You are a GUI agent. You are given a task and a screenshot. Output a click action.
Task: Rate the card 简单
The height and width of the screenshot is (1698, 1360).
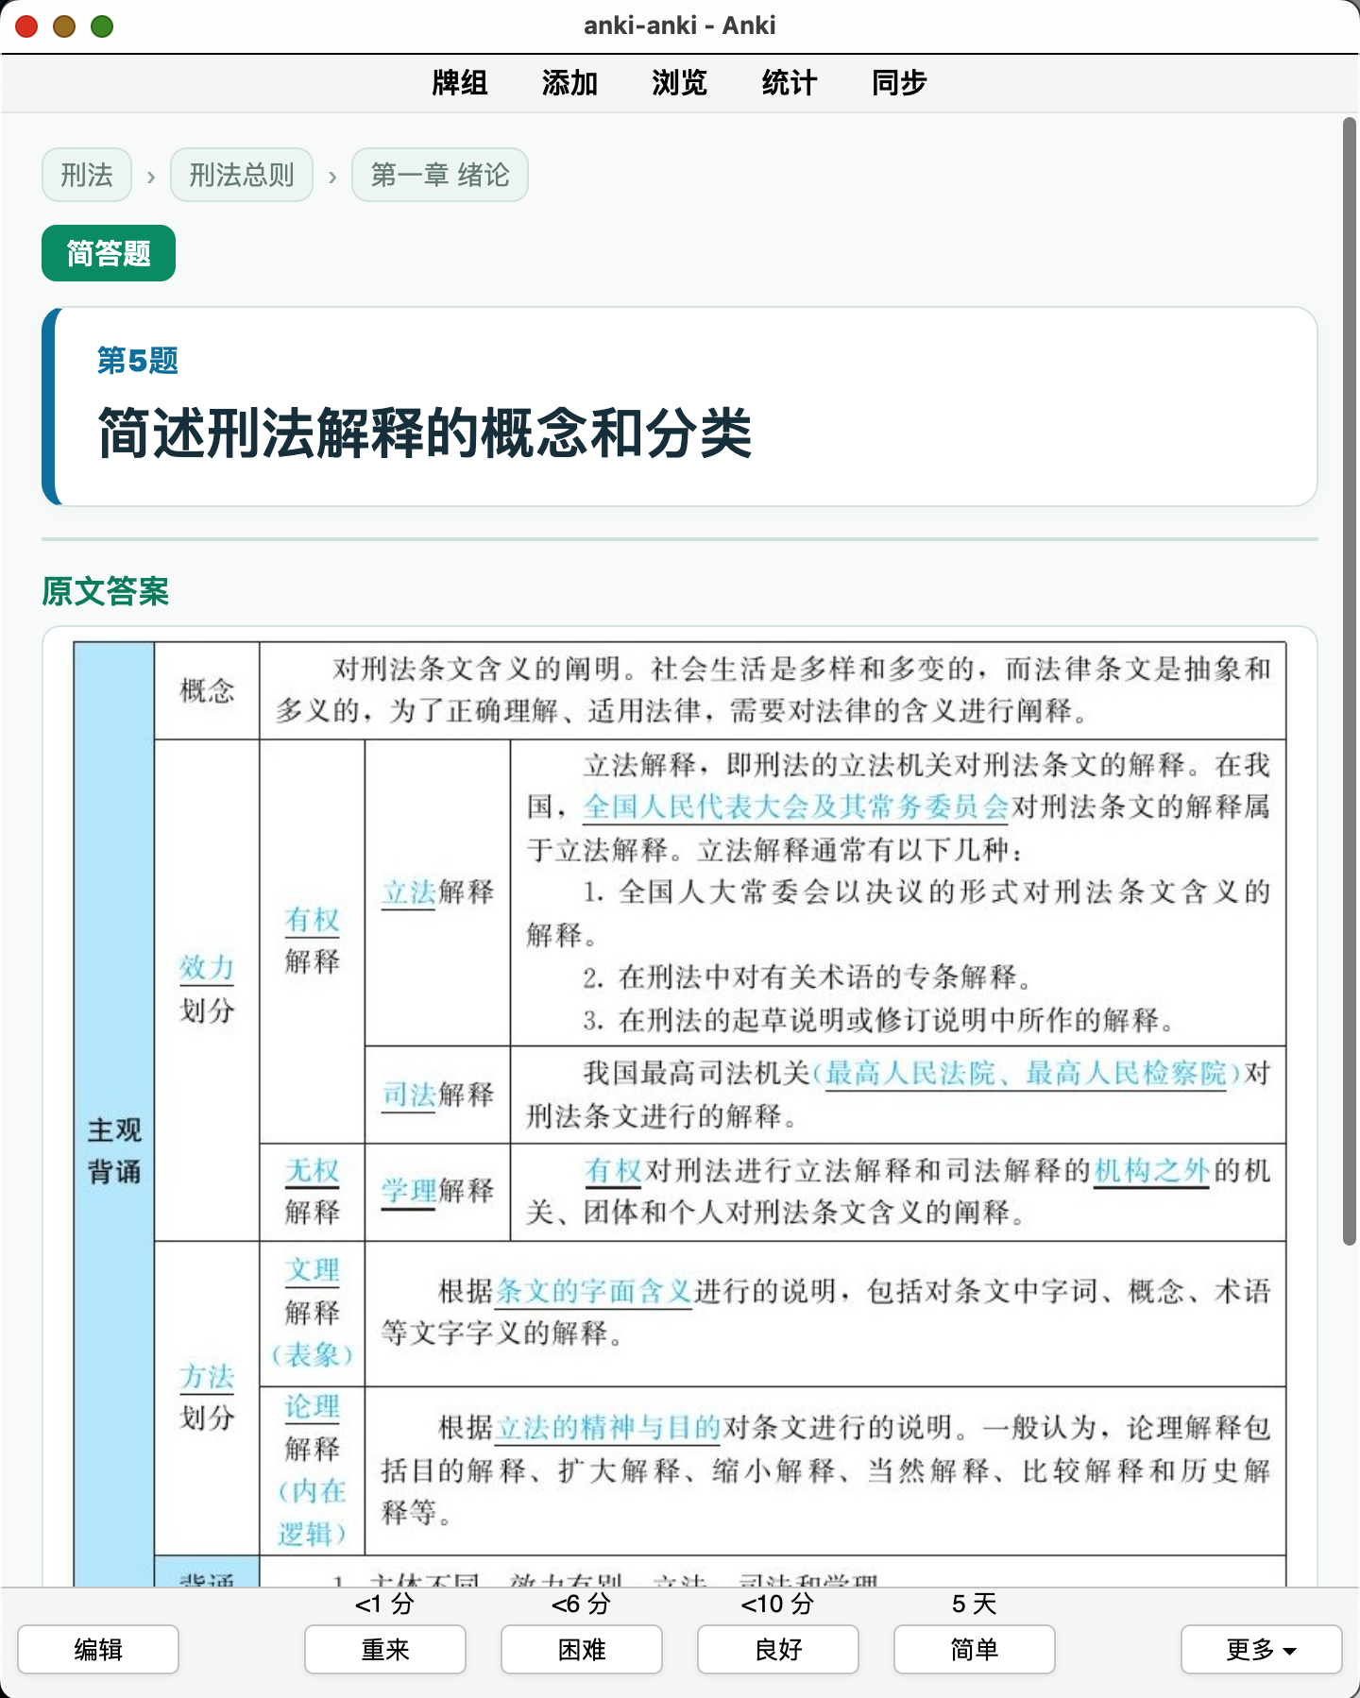click(975, 1649)
